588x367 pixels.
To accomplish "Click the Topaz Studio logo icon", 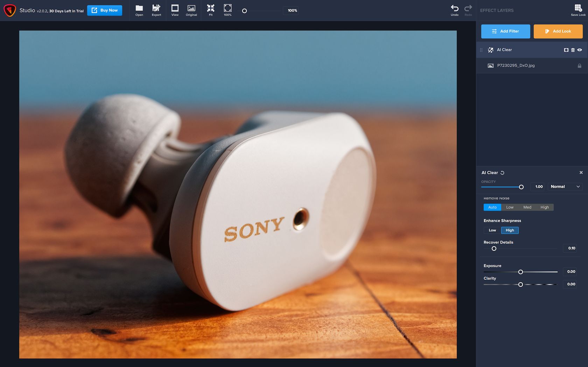I will pyautogui.click(x=9, y=10).
